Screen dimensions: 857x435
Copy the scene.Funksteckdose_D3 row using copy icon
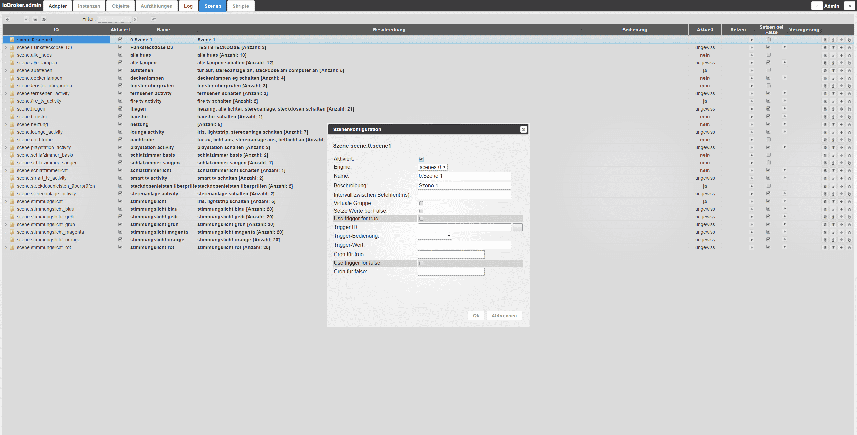(x=849, y=48)
